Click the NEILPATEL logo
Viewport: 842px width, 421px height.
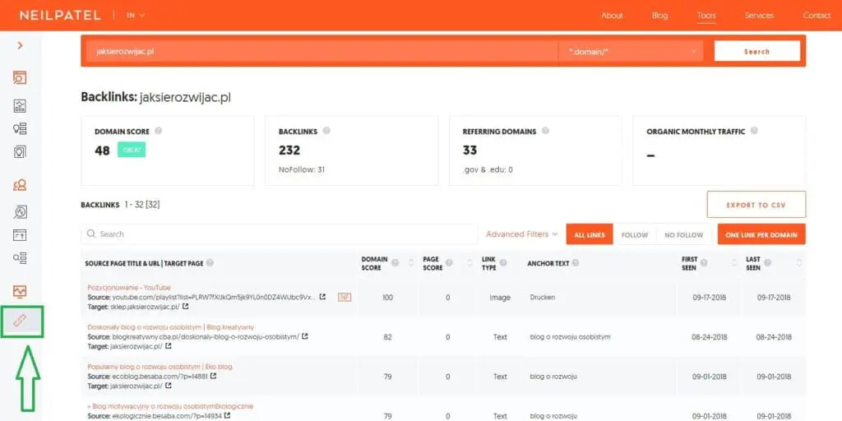pyautogui.click(x=60, y=16)
